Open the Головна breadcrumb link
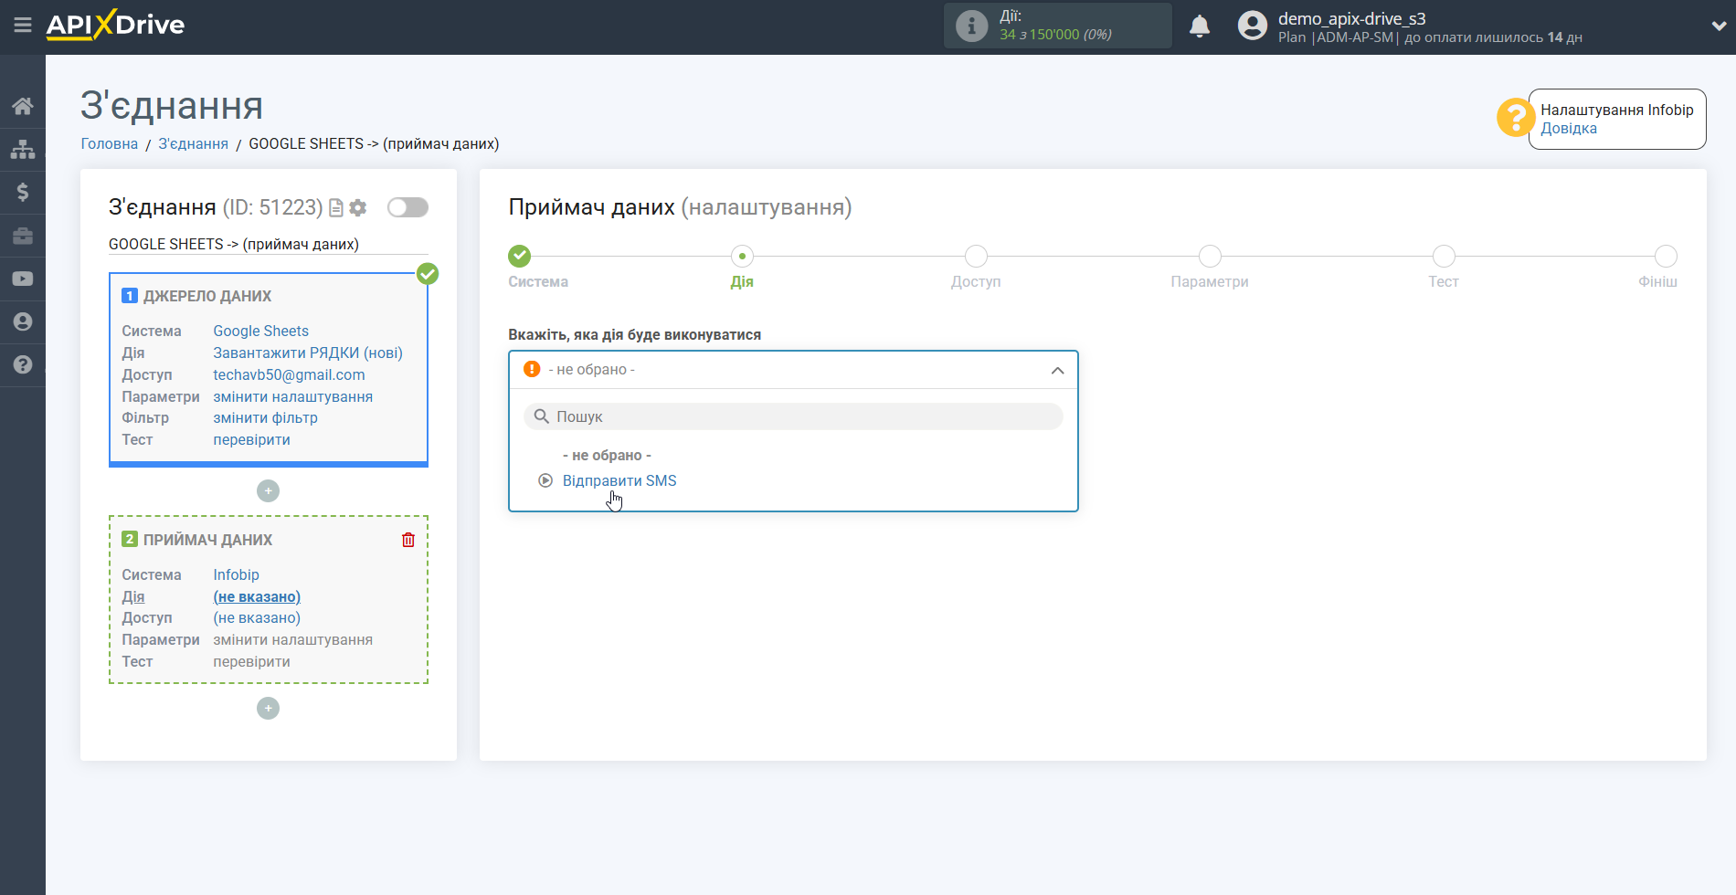 pos(110,143)
